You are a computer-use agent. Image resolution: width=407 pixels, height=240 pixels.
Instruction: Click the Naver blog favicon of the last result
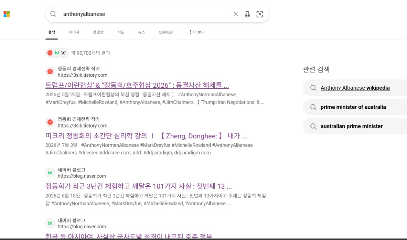tap(50, 223)
